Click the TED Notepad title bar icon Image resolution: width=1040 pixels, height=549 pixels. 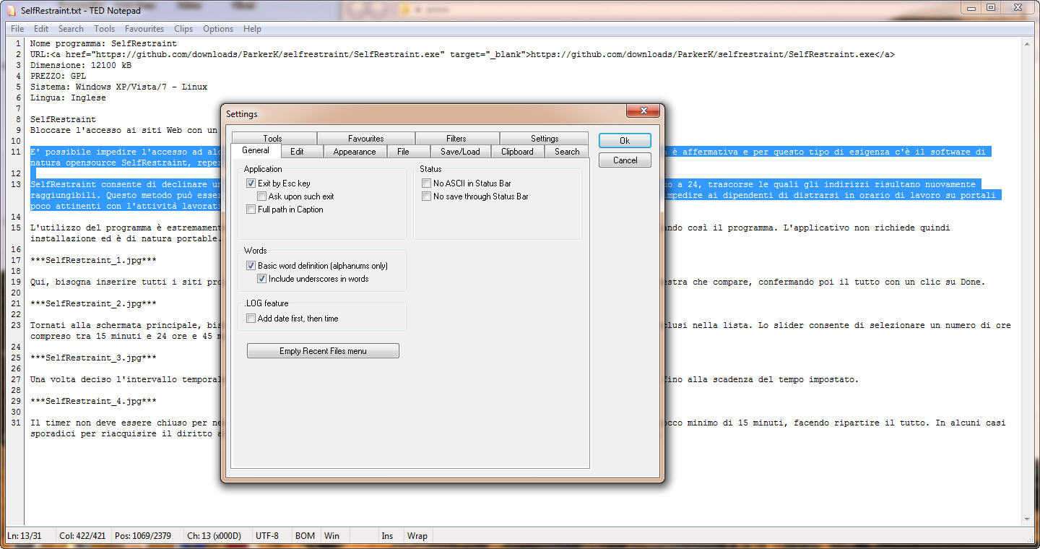pos(11,11)
